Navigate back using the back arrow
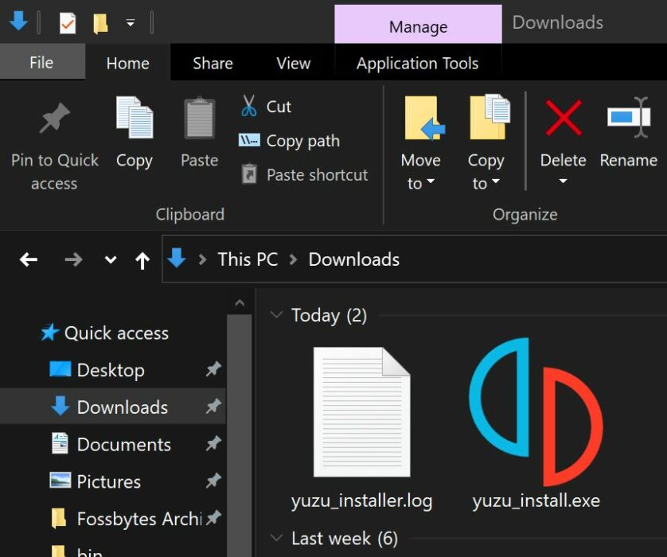667x557 pixels. (29, 259)
